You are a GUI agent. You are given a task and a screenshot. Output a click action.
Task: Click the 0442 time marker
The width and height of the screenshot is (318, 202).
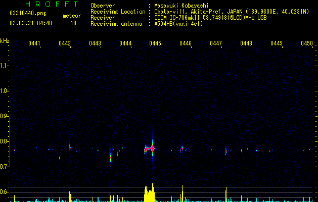[65, 43]
